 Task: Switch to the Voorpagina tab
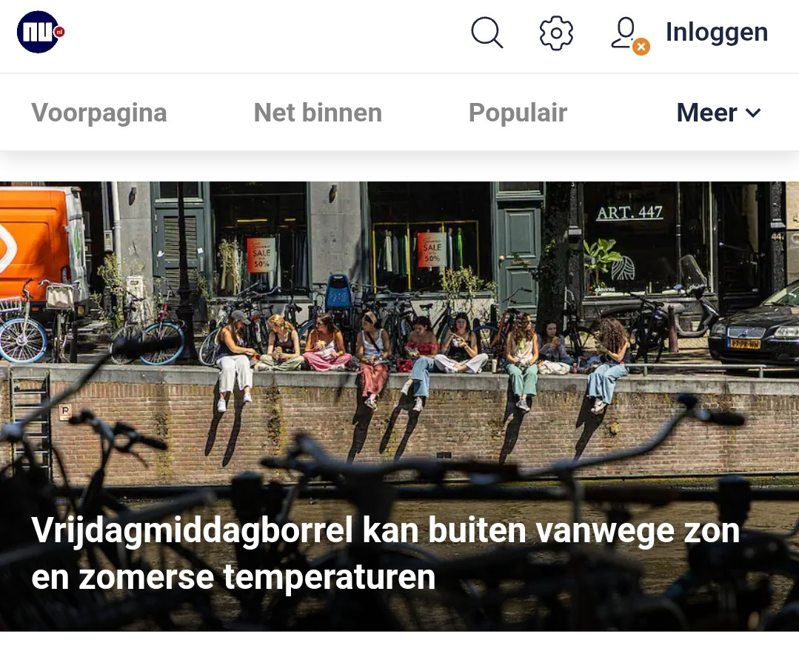(x=98, y=113)
